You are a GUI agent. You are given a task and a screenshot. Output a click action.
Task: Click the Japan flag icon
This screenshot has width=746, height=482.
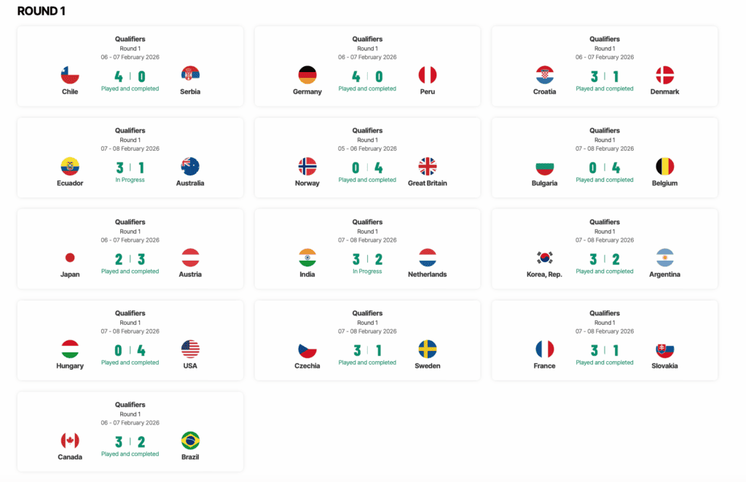[x=70, y=258]
